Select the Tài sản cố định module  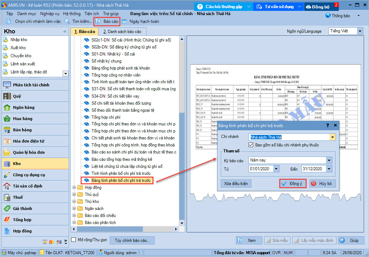[27, 186]
